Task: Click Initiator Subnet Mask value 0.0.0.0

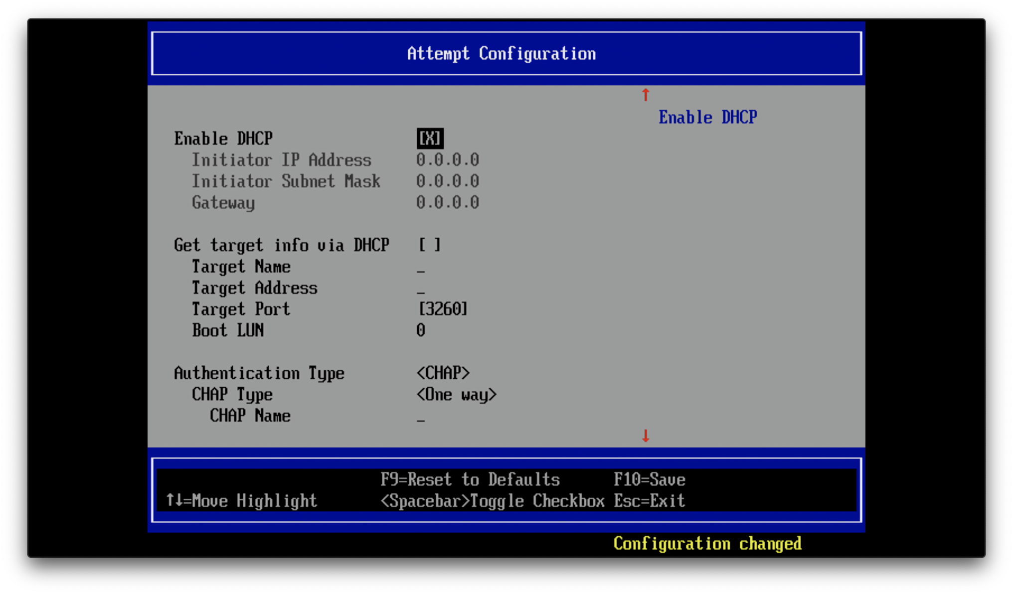Action: click(448, 181)
